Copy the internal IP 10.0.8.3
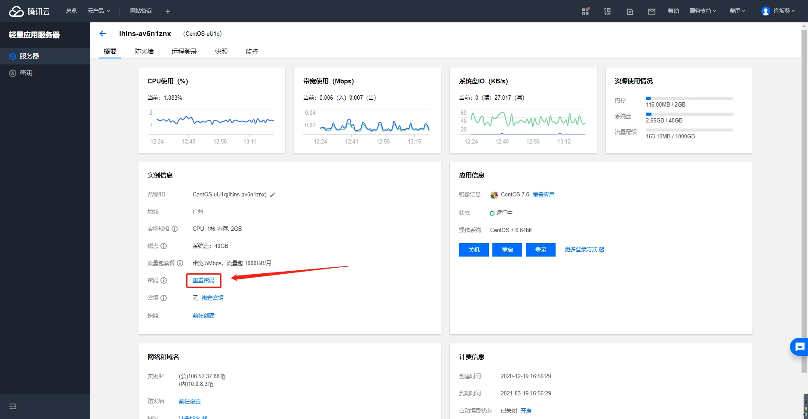 point(211,384)
